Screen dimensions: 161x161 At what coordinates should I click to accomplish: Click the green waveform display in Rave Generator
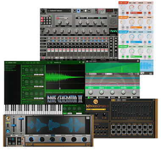point(65,77)
